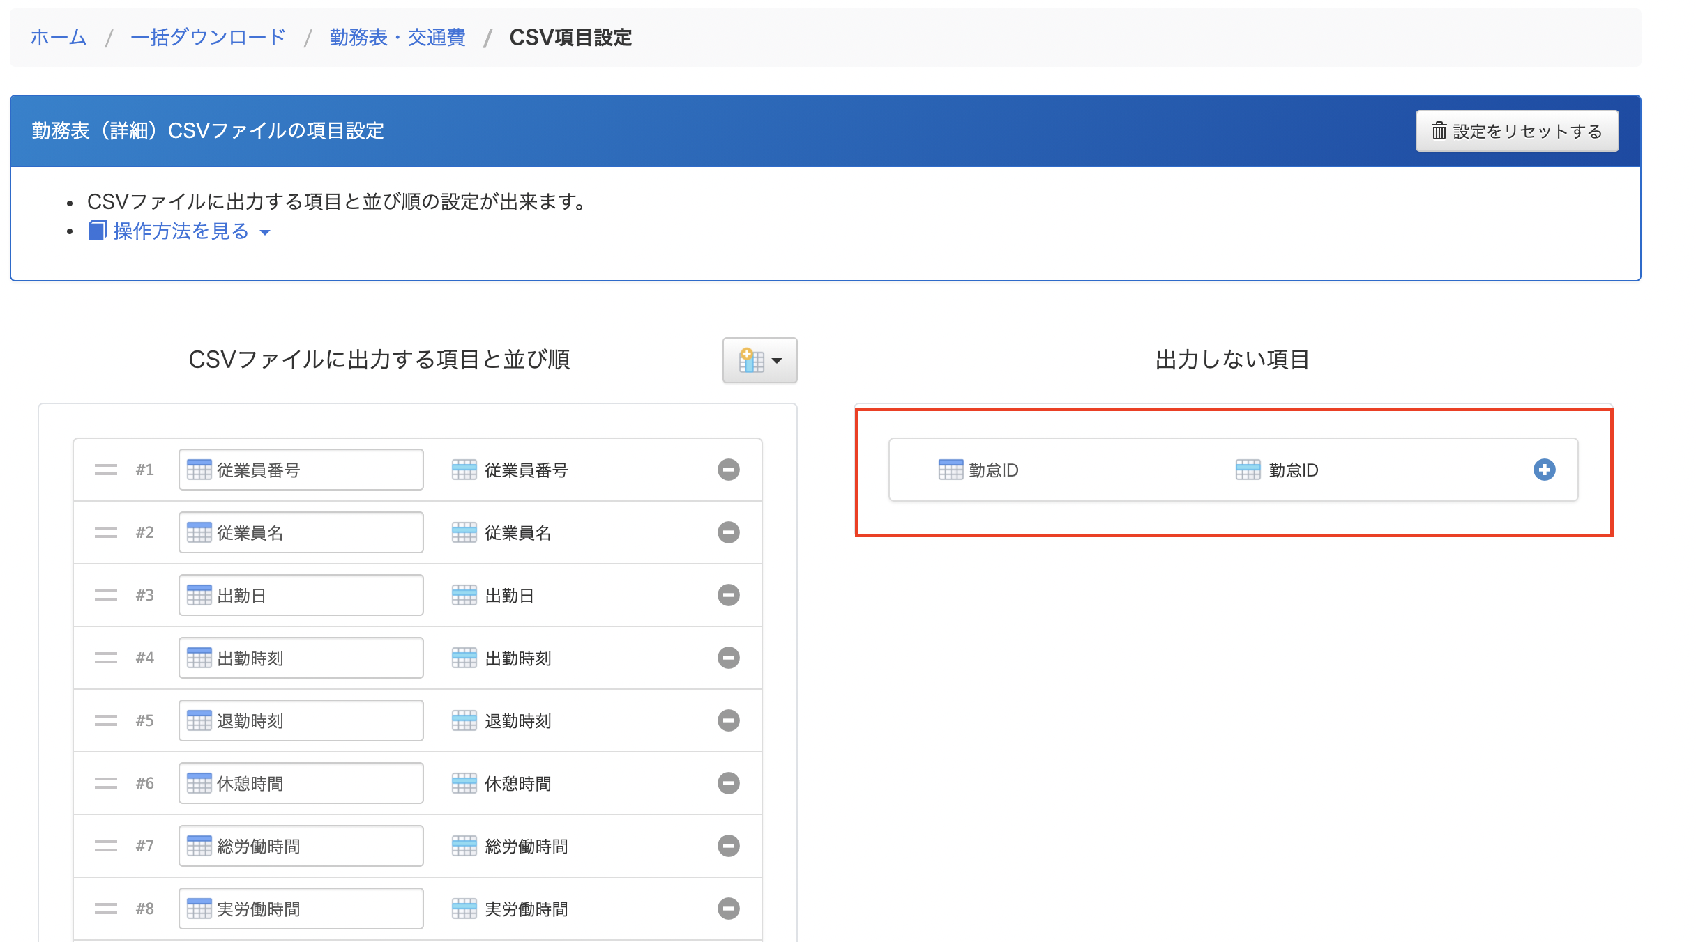Expand 操作方法を見る instructions
This screenshot has width=1696, height=942.
click(x=181, y=231)
